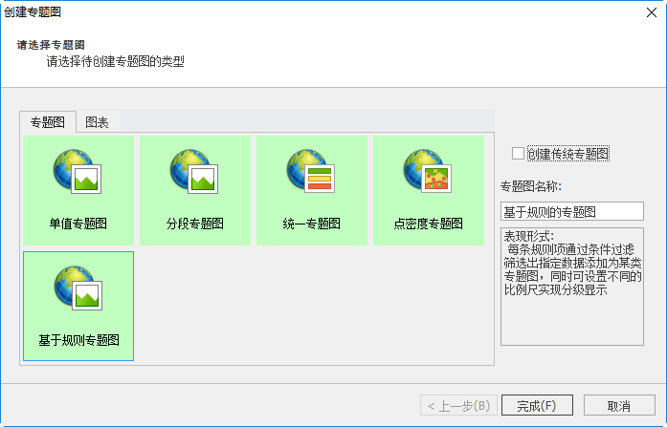Open the 专题图 tab
Screen dimensions: 667x427
point(48,122)
